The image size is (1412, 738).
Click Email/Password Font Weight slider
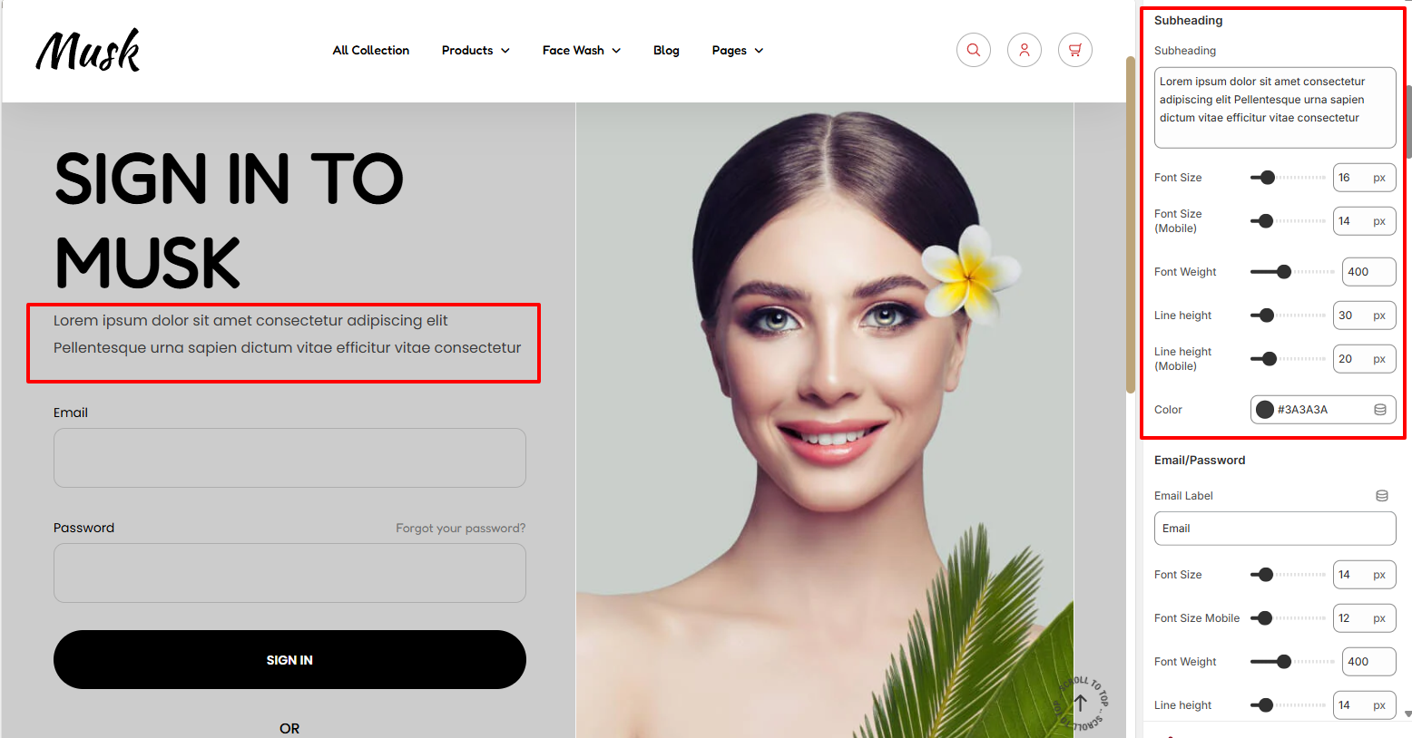1292,662
